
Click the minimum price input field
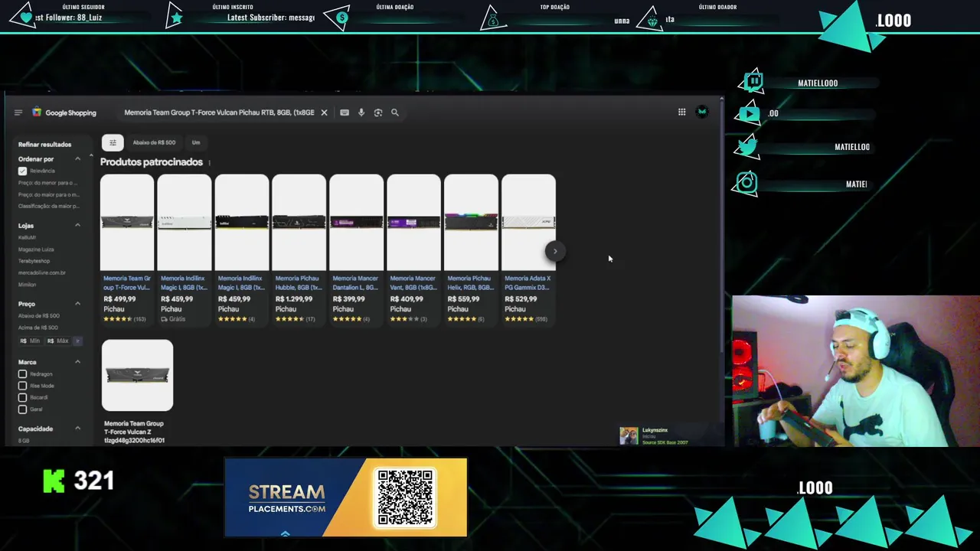tap(31, 341)
